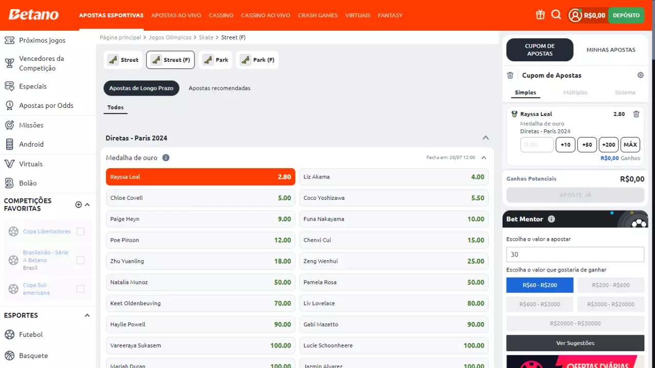
Task: Switch to the Minhas Apostas tab
Action: pyautogui.click(x=610, y=50)
